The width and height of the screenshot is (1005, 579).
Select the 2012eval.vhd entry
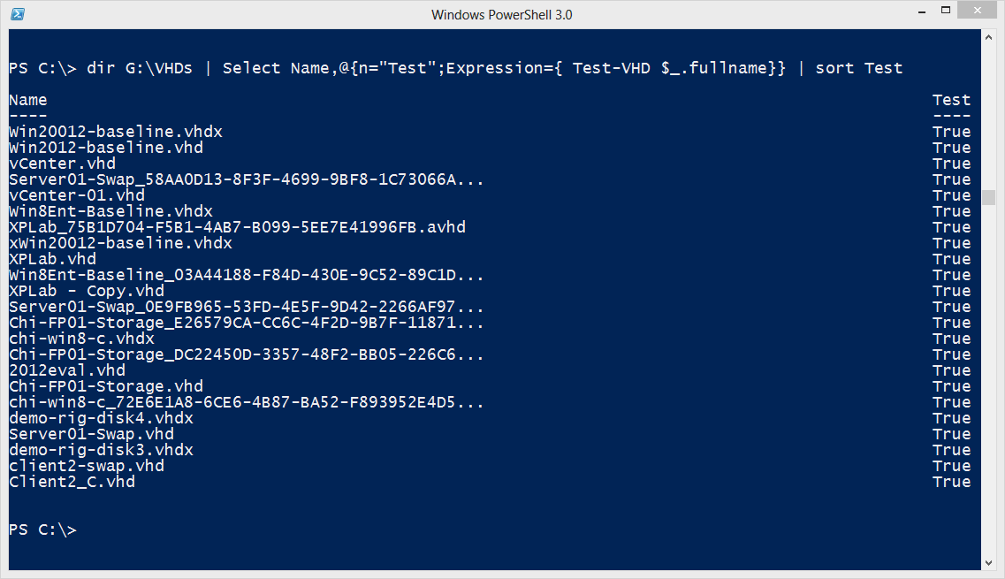tap(67, 370)
